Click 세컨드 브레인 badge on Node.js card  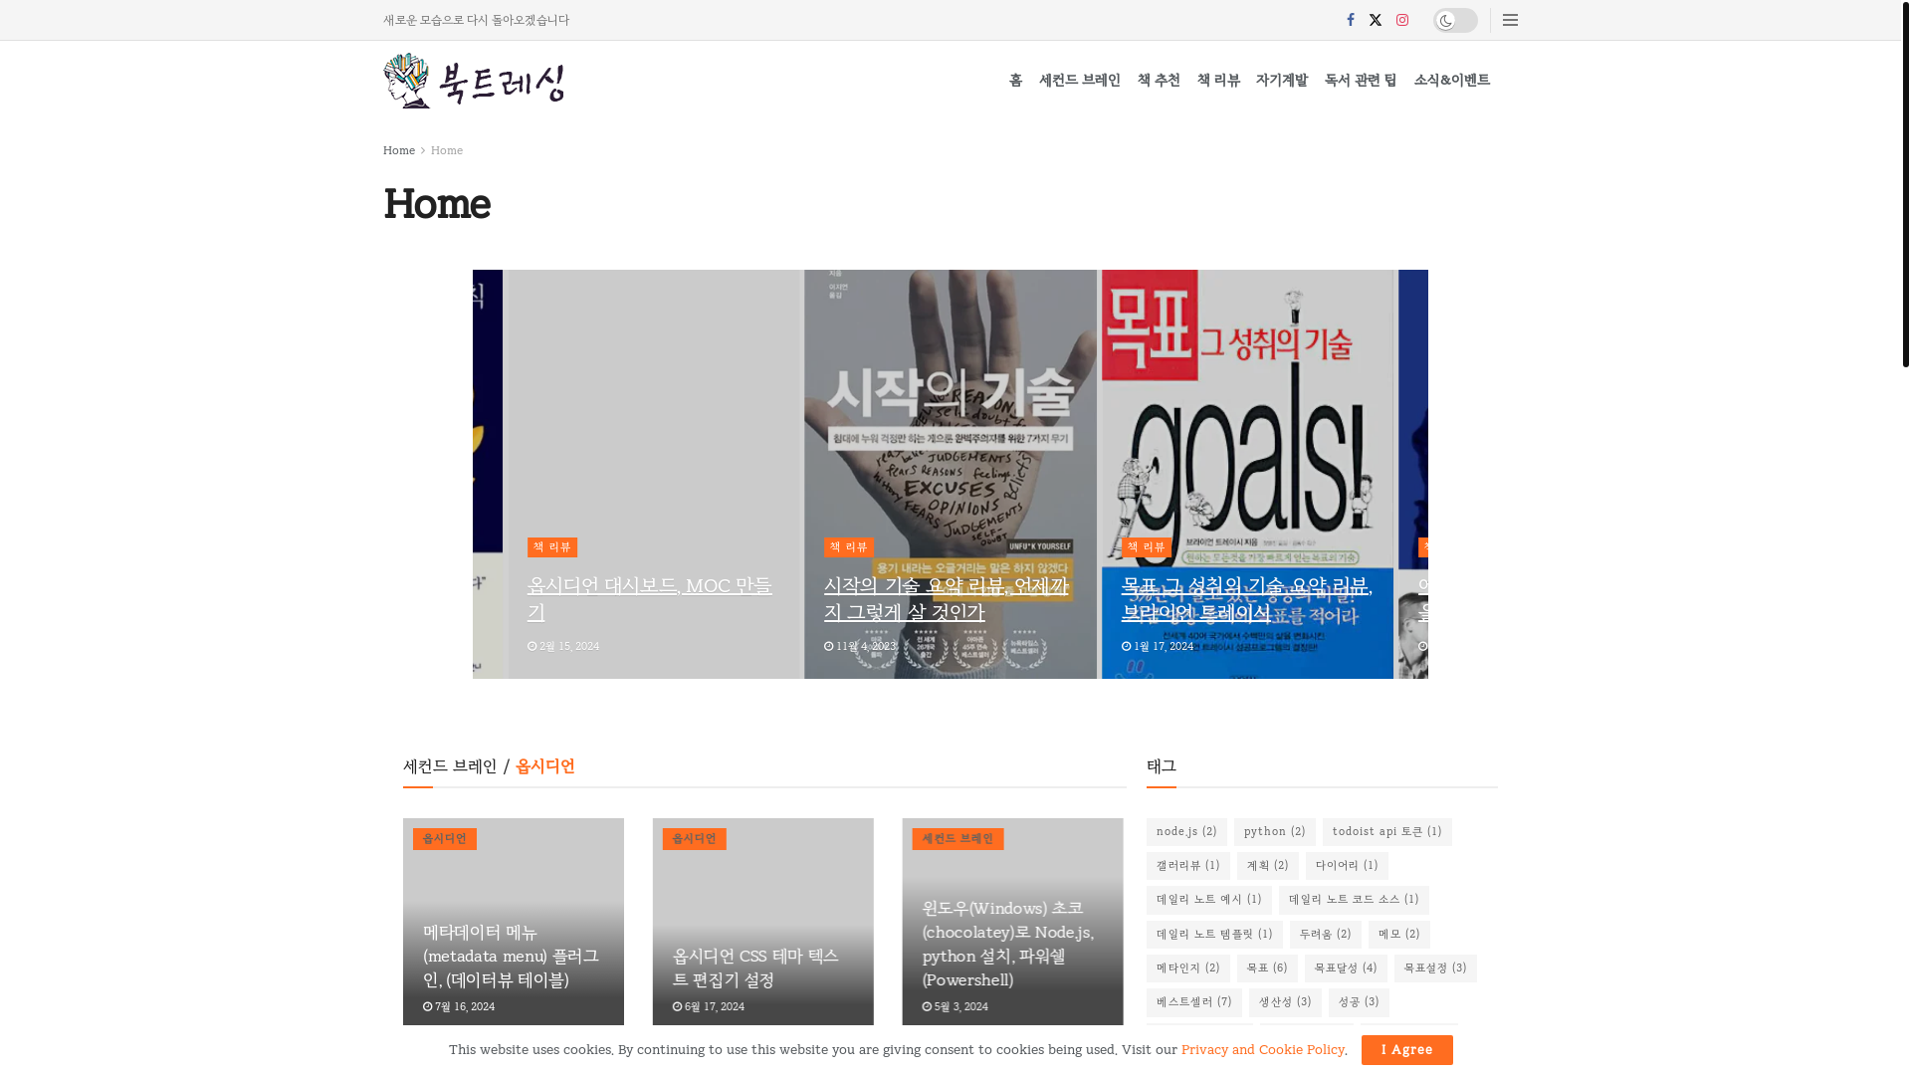coord(958,839)
